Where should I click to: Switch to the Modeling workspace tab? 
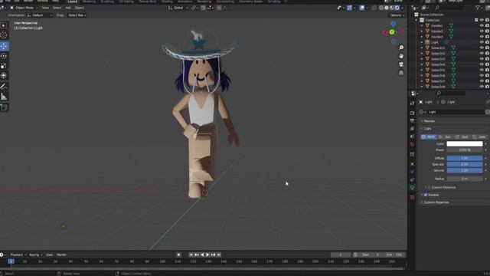[89, 2]
